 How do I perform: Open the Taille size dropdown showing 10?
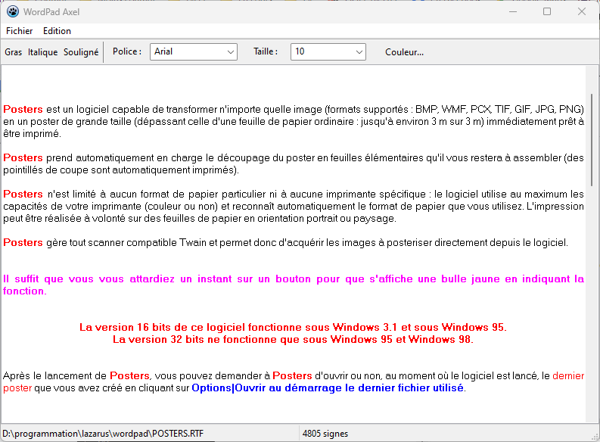click(328, 51)
